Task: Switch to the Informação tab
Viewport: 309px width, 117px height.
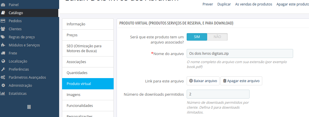Action: point(88,24)
